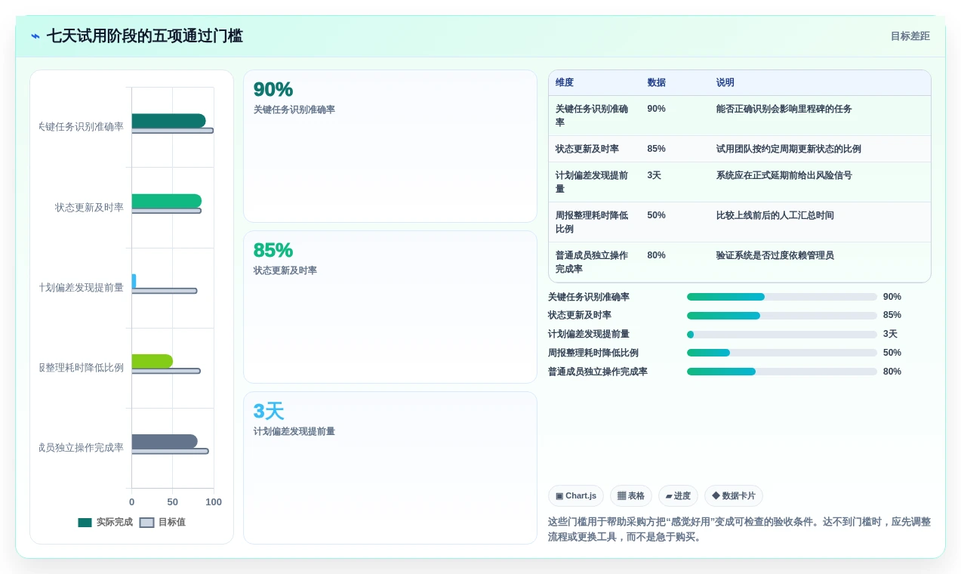Click table row label 普通成员独立操作完成率

pyautogui.click(x=592, y=262)
